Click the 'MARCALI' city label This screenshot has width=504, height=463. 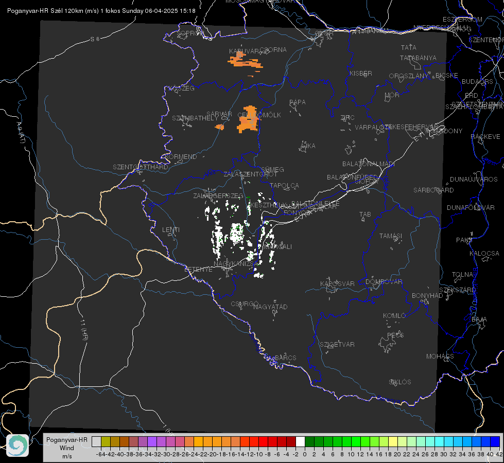pos(279,247)
